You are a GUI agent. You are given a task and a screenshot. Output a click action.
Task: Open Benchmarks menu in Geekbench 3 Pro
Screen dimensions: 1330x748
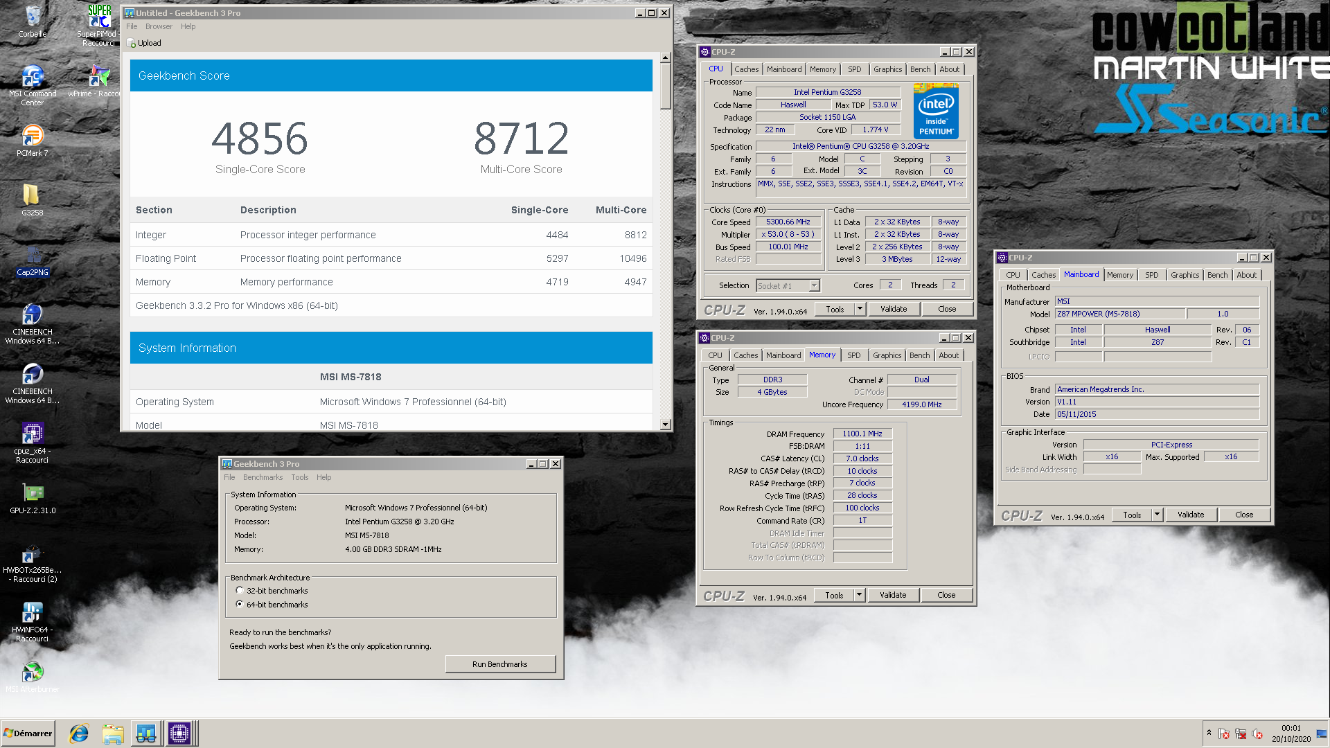click(x=263, y=477)
